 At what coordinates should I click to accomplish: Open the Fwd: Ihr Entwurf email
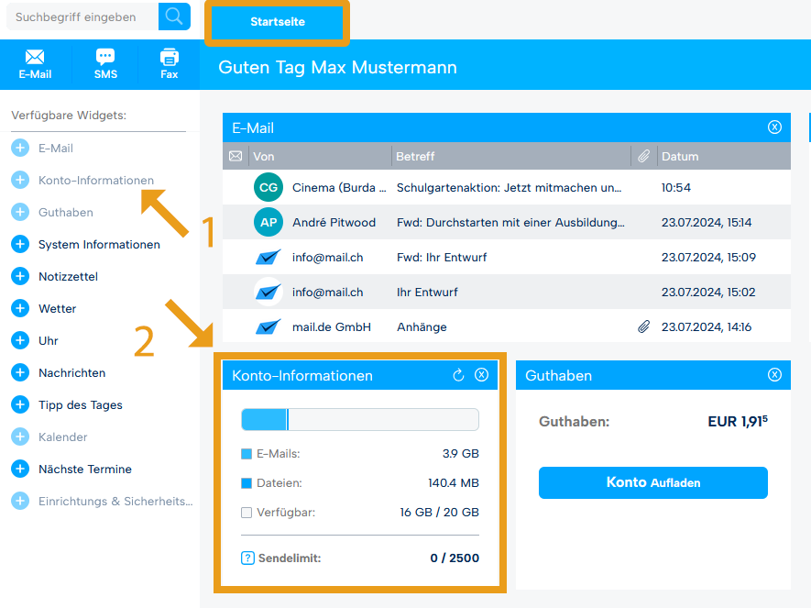click(507, 257)
